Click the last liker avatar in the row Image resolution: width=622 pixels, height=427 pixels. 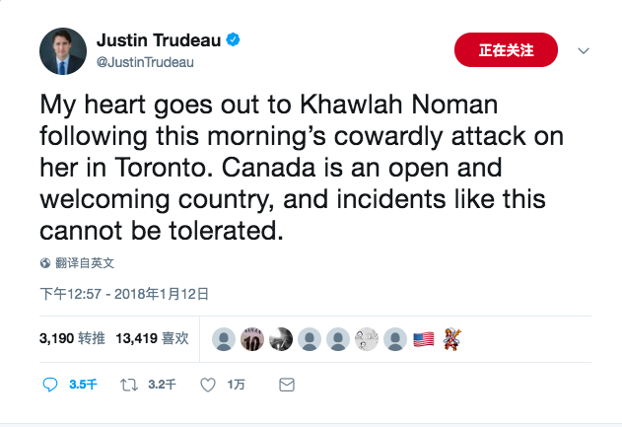click(x=452, y=338)
